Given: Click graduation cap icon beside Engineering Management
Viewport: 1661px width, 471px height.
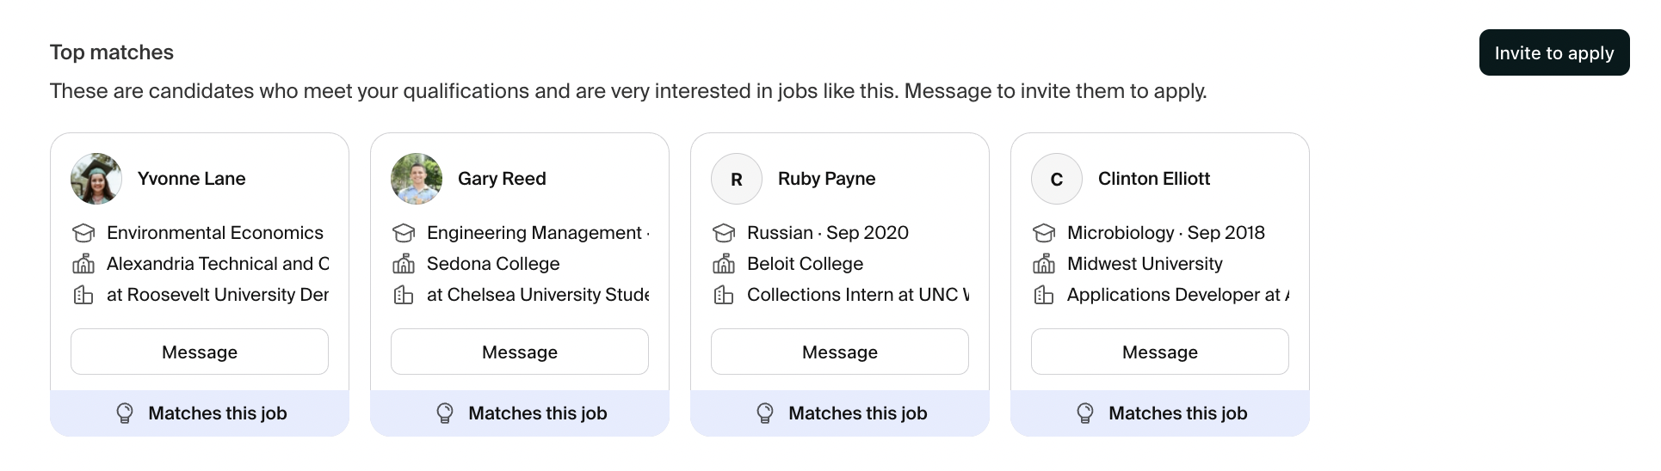Looking at the screenshot, I should tap(404, 233).
